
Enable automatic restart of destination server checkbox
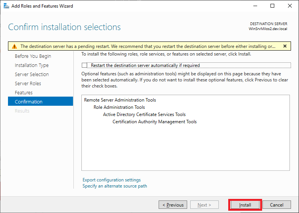[84, 65]
